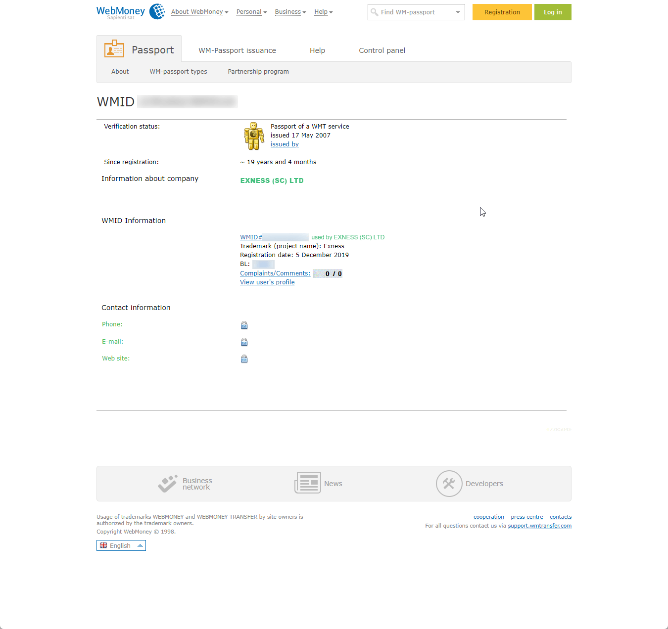Click the British flag language icon
This screenshot has width=668, height=629.
click(x=103, y=545)
